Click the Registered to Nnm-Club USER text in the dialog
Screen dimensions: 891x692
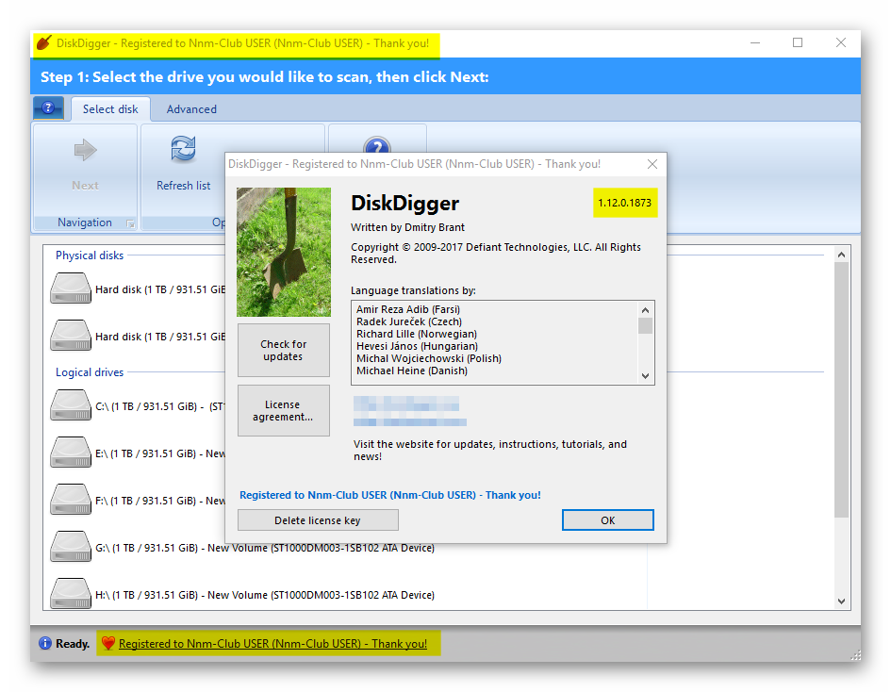pyautogui.click(x=389, y=495)
